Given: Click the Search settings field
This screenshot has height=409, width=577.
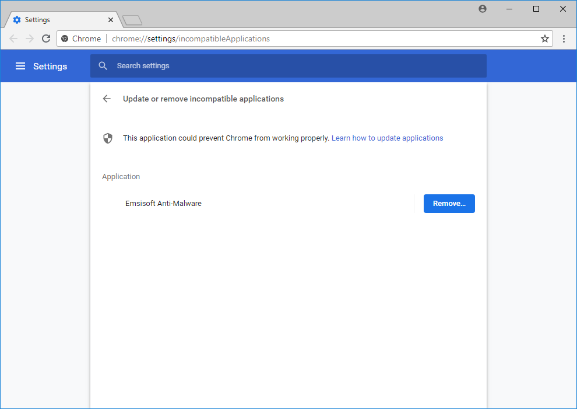Looking at the screenshot, I should click(x=288, y=66).
